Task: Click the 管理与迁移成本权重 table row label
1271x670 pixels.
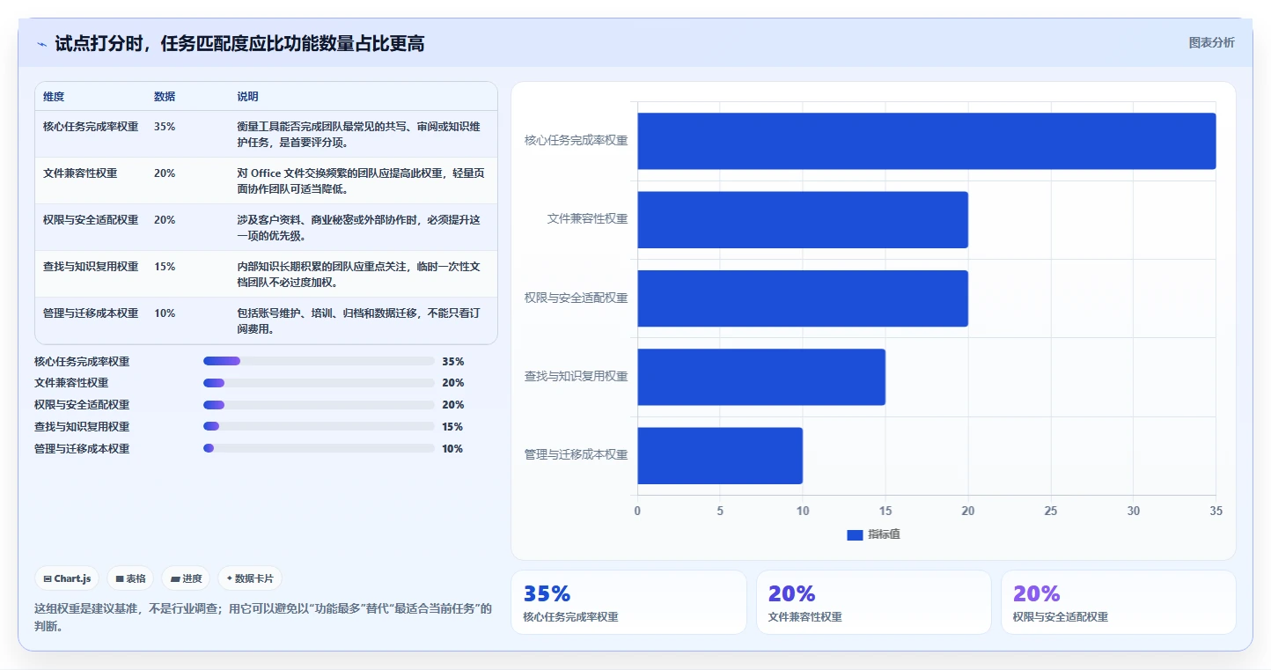Action: (91, 313)
